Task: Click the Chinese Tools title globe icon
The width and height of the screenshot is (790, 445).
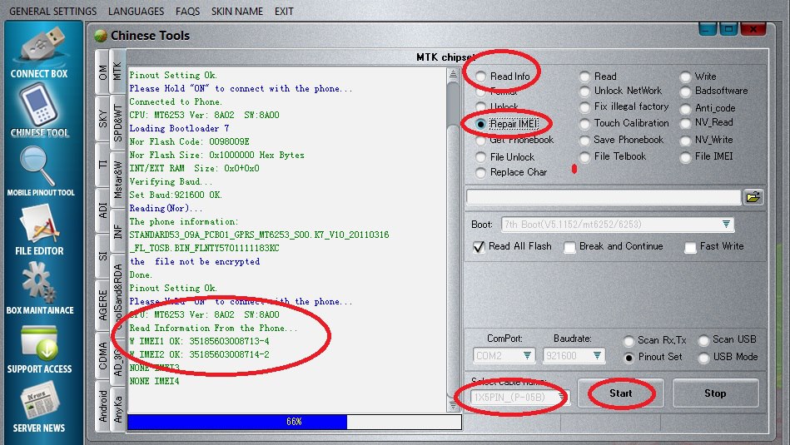Action: coord(100,36)
